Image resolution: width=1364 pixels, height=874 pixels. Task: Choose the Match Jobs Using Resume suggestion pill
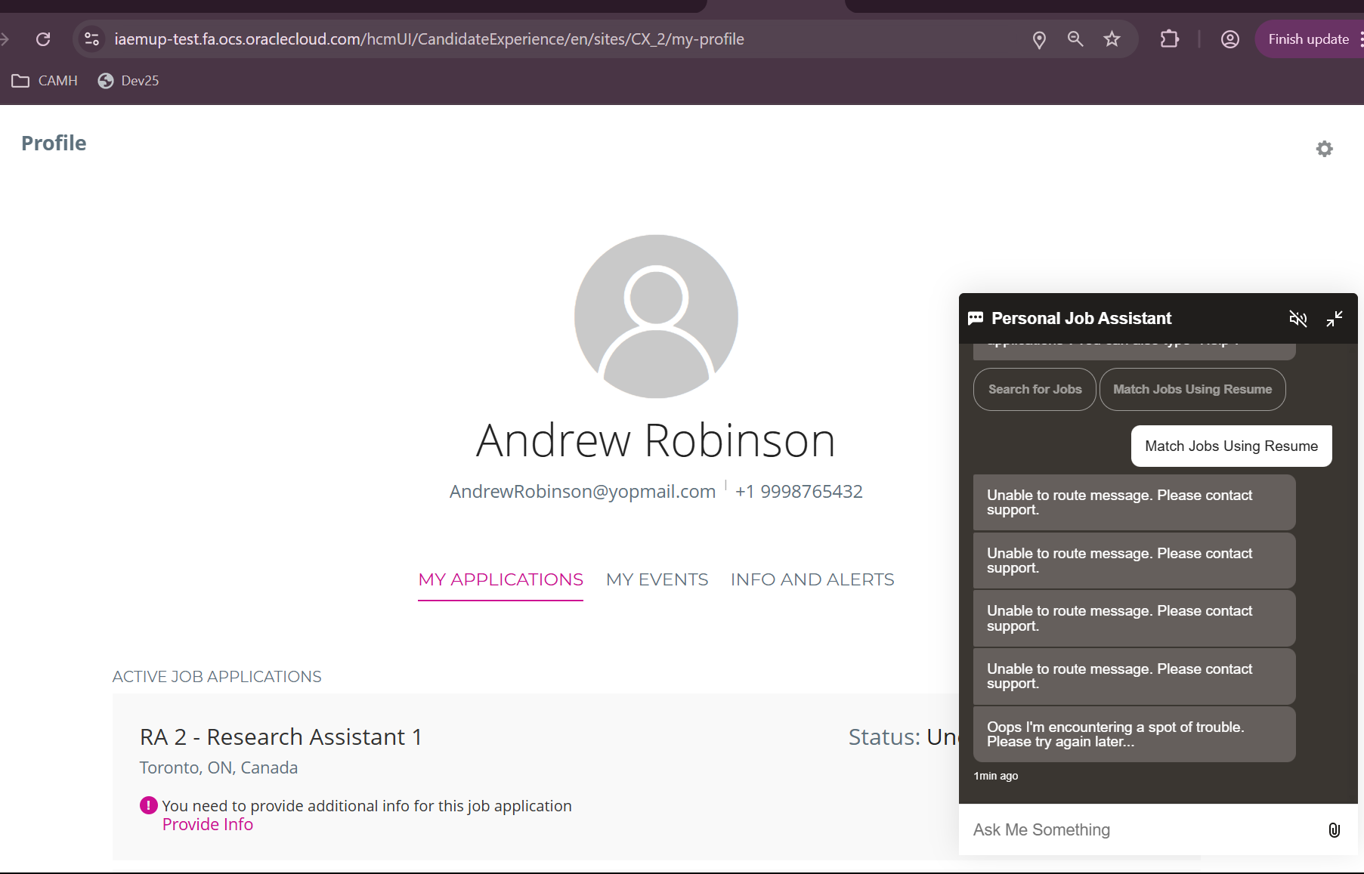click(x=1192, y=389)
